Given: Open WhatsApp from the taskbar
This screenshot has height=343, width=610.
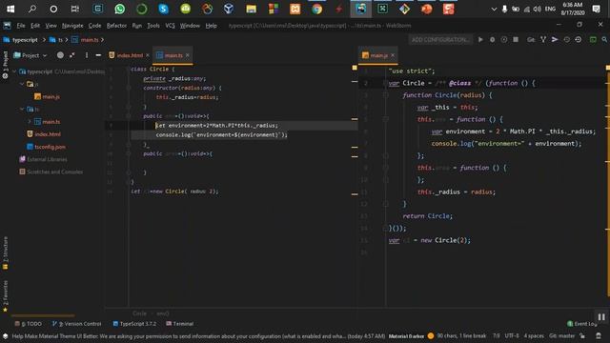Looking at the screenshot, I should (x=120, y=9).
